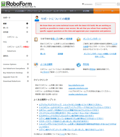Click the circle icon on the sidebar 使い方 row
The height and width of the screenshot is (137, 120).
pos(27,28)
